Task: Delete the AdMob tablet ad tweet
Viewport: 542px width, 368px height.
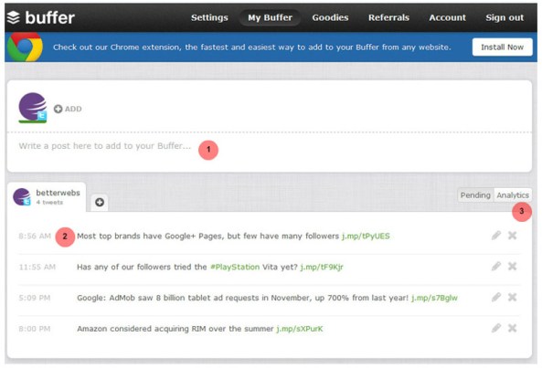Action: tap(512, 297)
